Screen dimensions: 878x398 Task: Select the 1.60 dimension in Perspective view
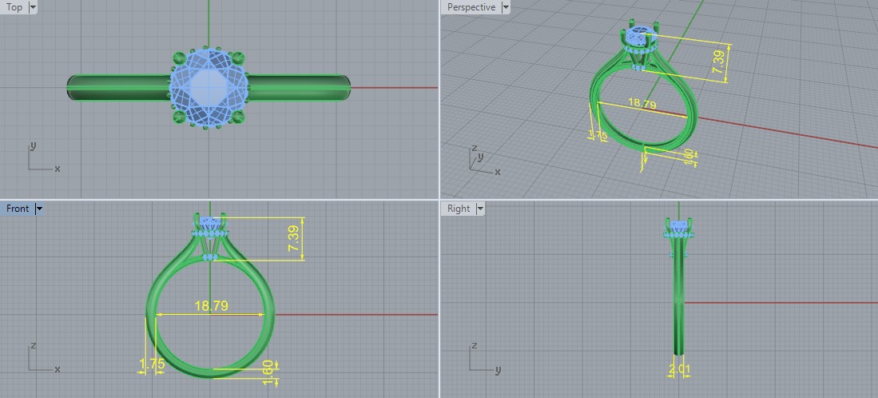688,157
